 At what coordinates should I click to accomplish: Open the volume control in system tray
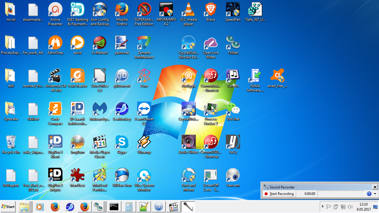click(350, 207)
